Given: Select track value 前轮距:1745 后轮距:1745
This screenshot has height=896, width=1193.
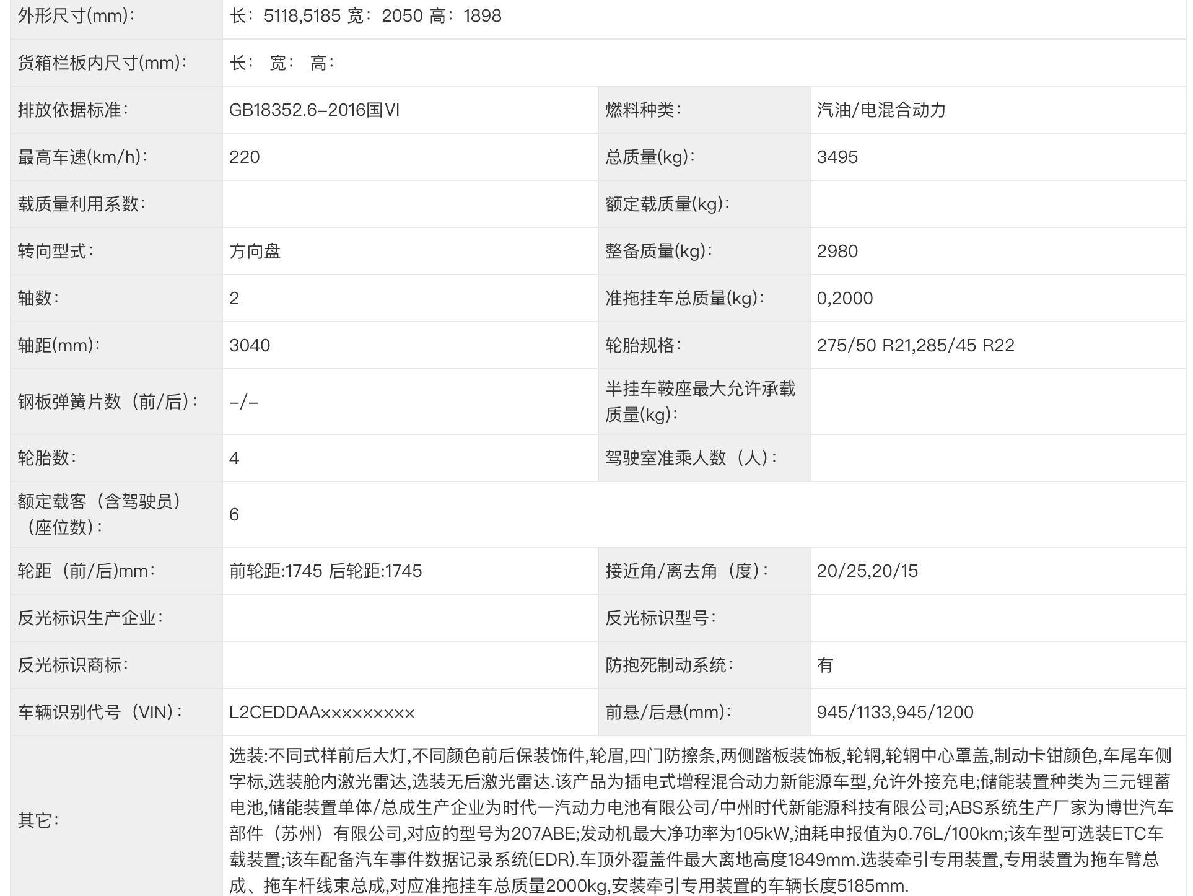Looking at the screenshot, I should (326, 571).
